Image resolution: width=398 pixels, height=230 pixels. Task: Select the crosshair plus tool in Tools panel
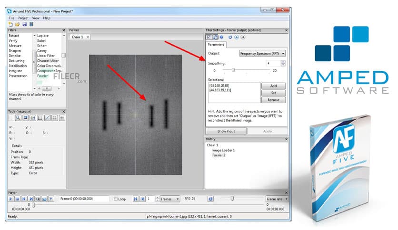coord(62,118)
